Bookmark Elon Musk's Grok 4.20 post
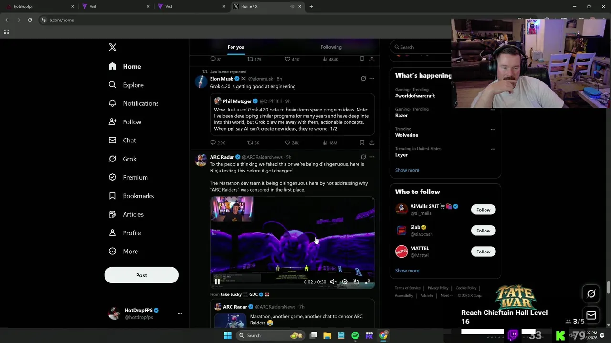 pyautogui.click(x=362, y=142)
